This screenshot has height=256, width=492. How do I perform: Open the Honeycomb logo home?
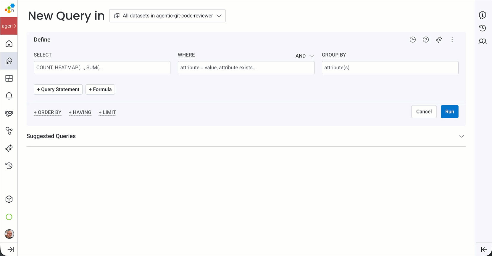coord(9,8)
